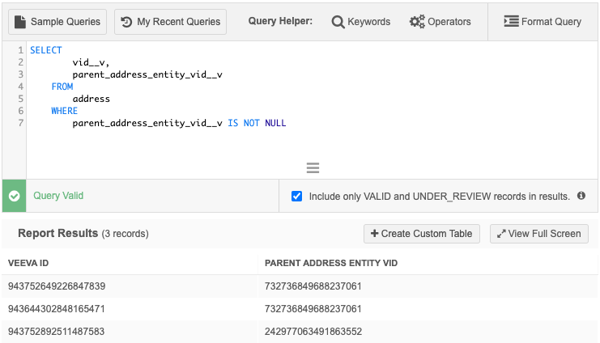The width and height of the screenshot is (600, 343).
Task: Click the Sample Queries document icon
Action: [20, 22]
